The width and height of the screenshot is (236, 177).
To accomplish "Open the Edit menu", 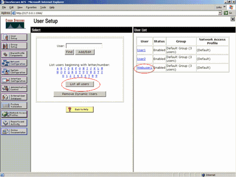I will coord(11,7).
